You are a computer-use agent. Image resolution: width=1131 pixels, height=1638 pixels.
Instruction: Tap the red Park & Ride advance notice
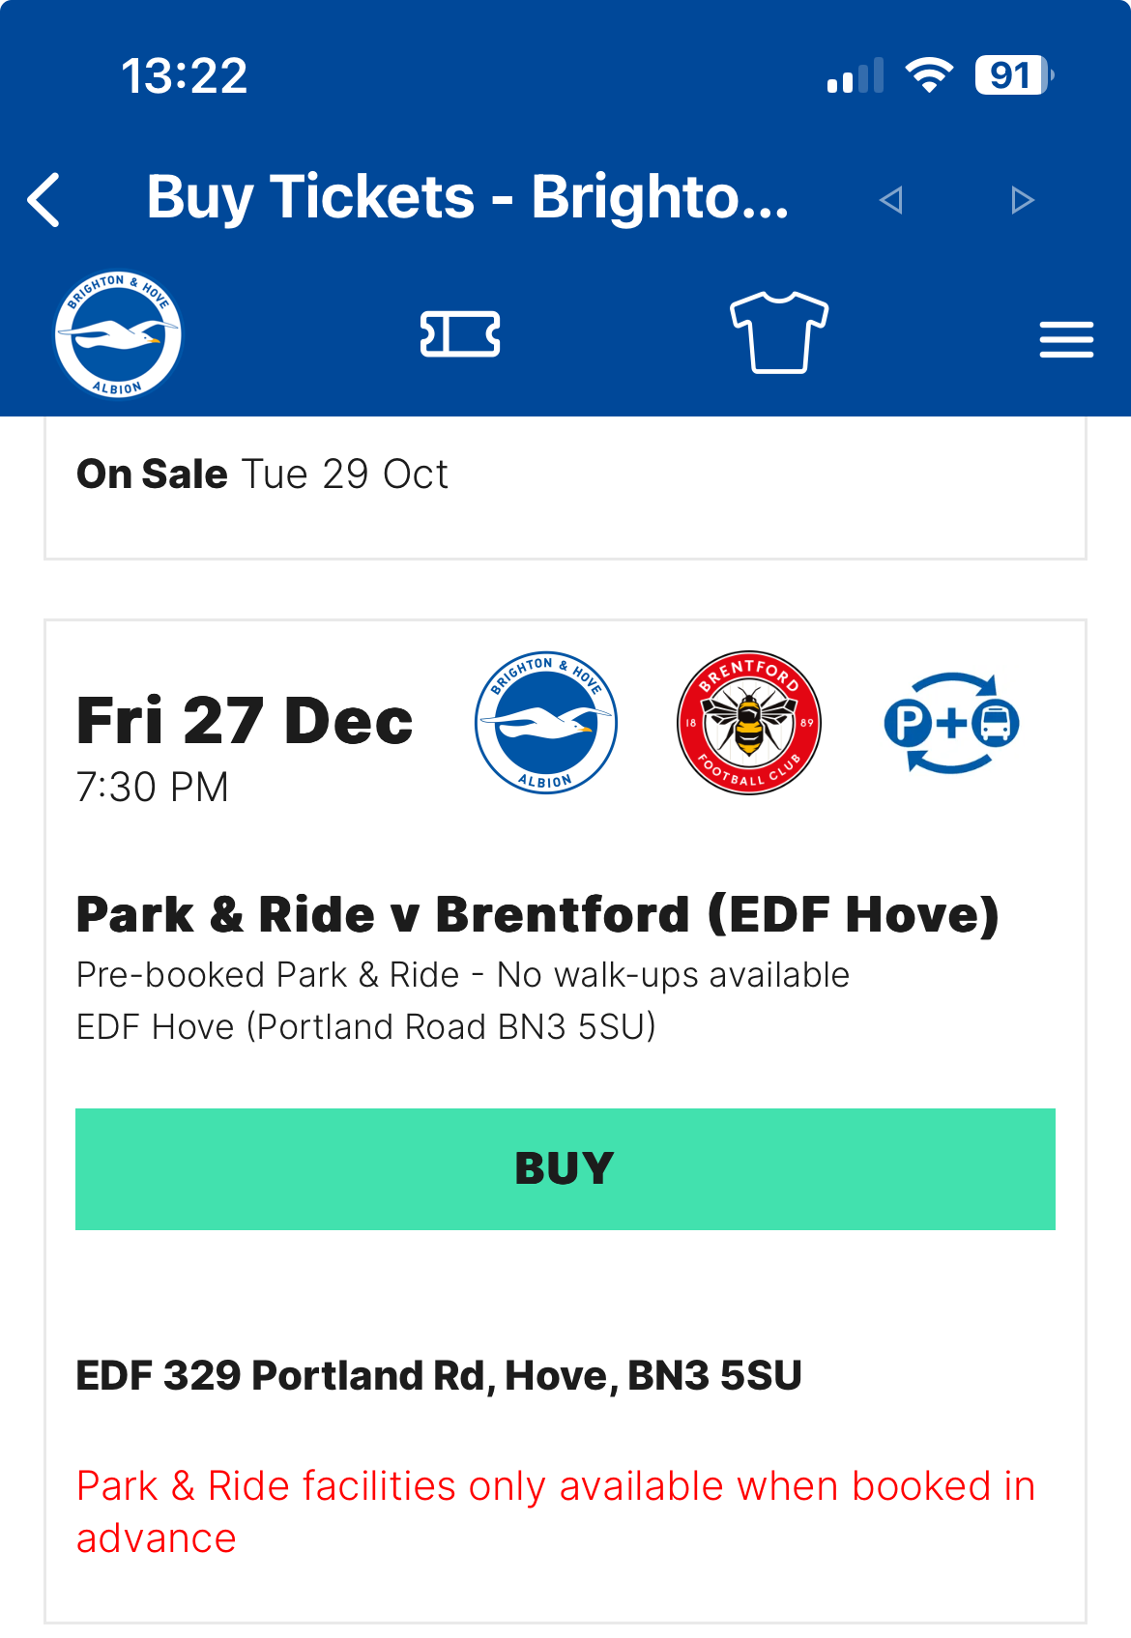point(556,1512)
